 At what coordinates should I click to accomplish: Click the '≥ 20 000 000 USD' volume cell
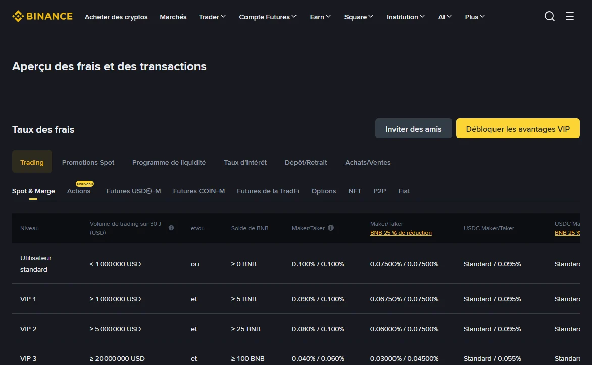(x=117, y=358)
